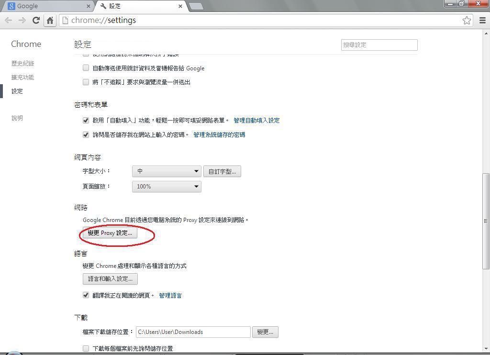Close the Google tab
Screen dimensions: 490x355
click(89, 6)
